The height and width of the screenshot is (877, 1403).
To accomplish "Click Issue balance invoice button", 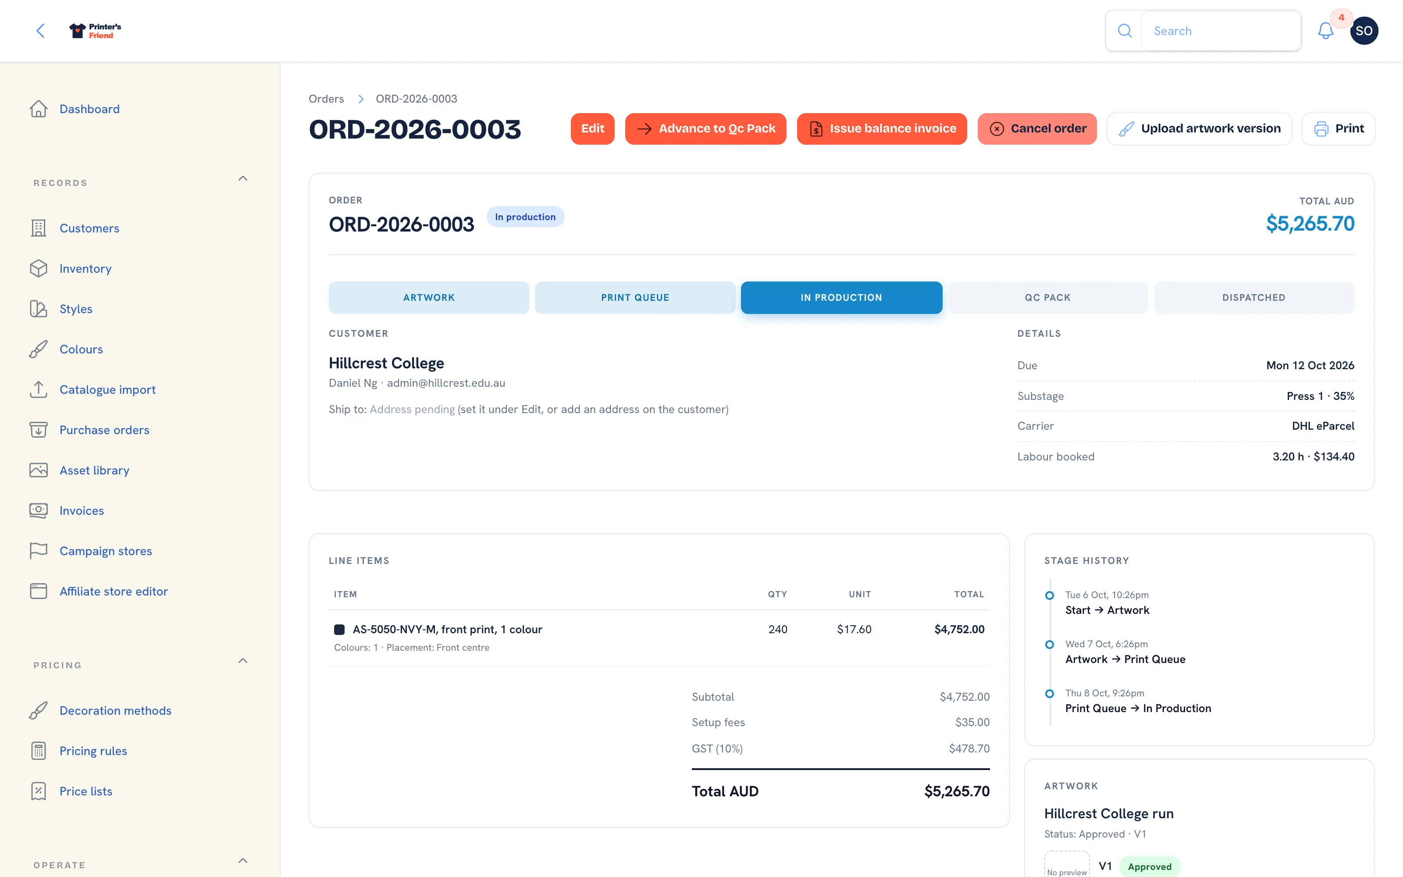I will pos(882,129).
